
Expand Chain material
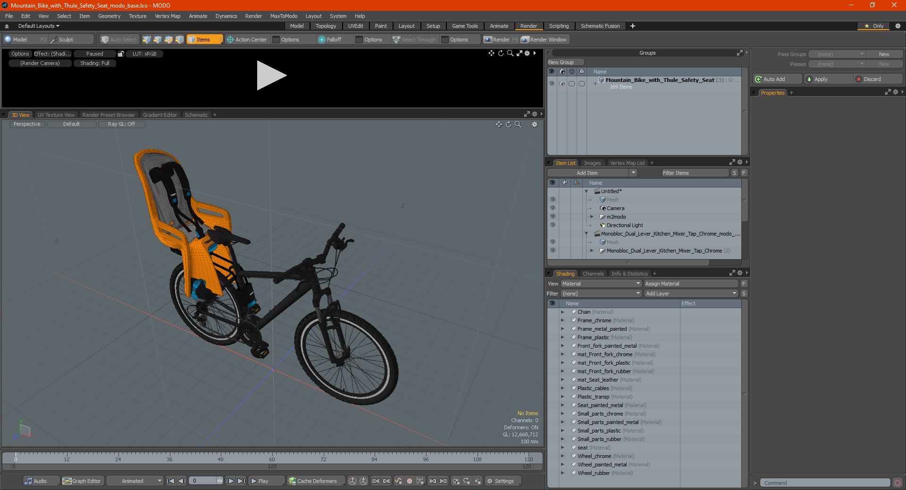tap(562, 312)
